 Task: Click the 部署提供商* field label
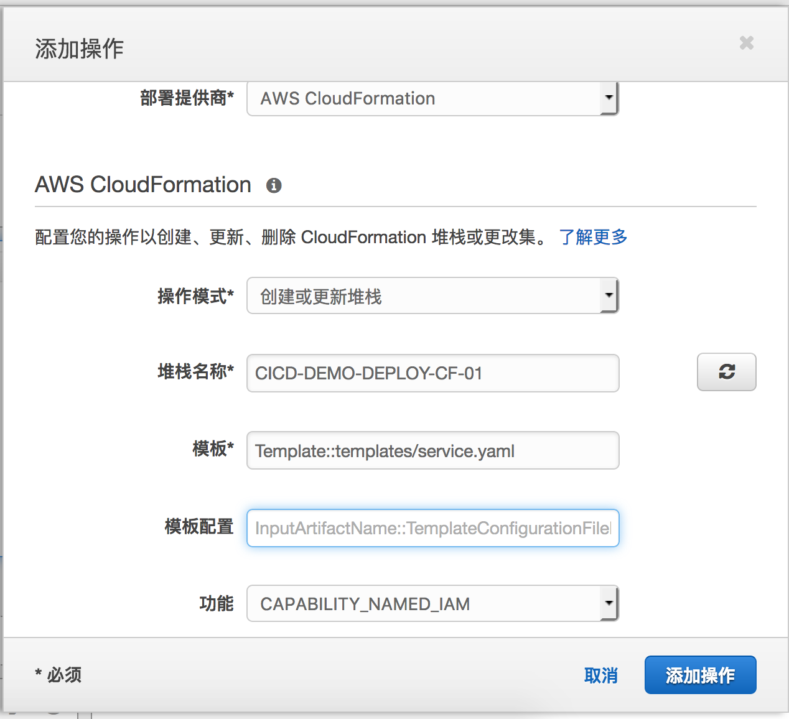[x=187, y=98]
